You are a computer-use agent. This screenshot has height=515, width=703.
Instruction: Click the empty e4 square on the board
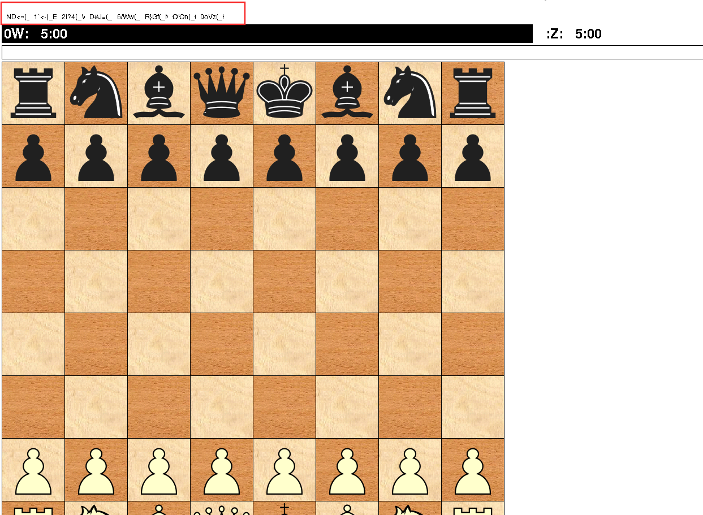pos(284,344)
